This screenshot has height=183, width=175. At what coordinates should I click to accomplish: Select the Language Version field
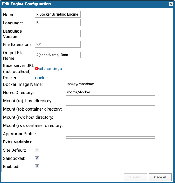click(58, 33)
